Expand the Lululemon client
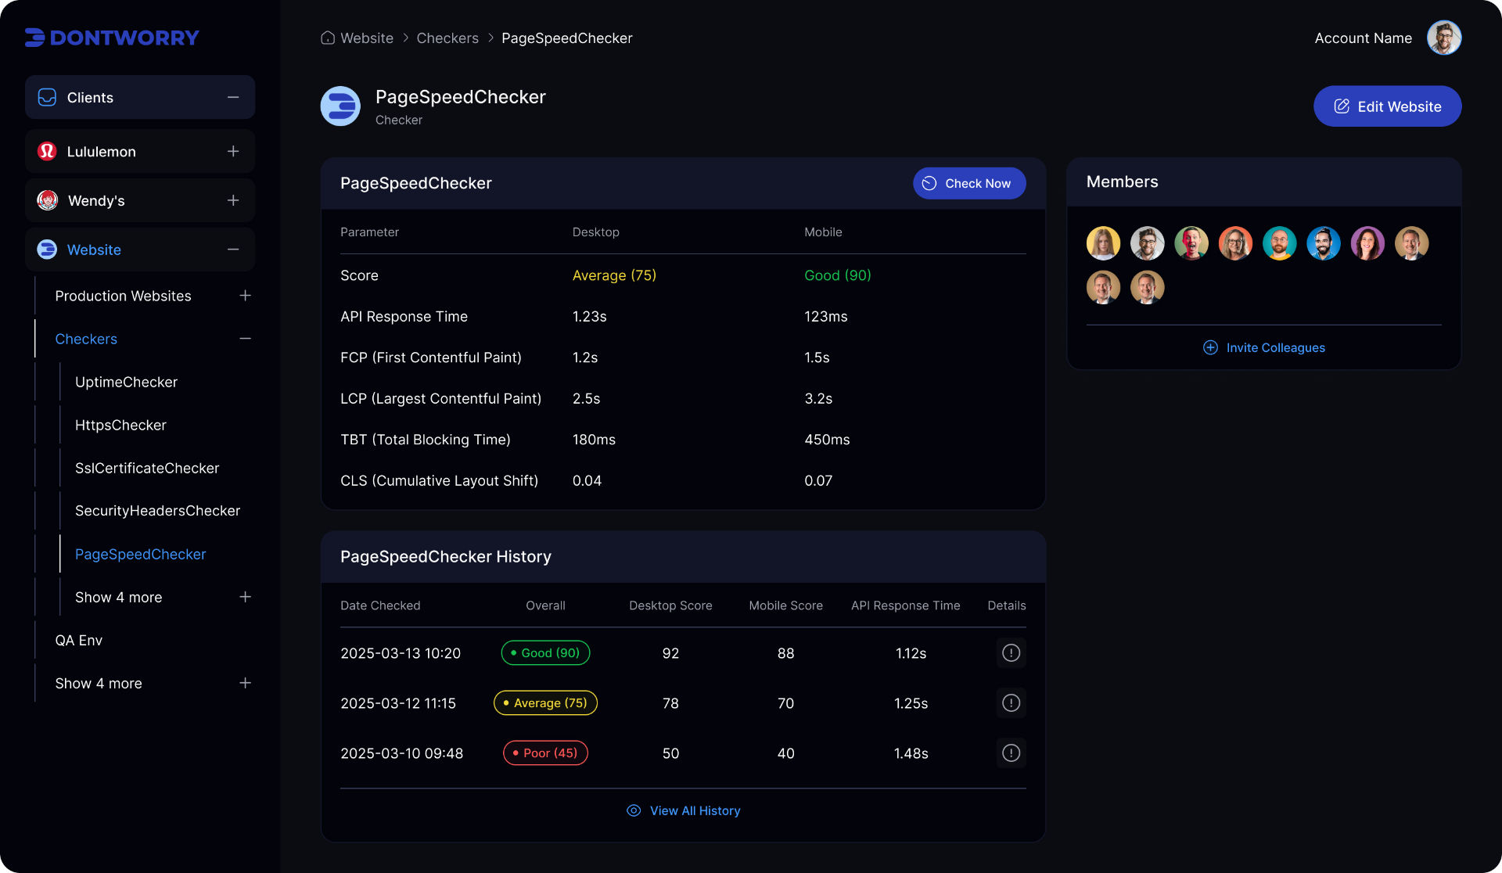 pos(233,151)
